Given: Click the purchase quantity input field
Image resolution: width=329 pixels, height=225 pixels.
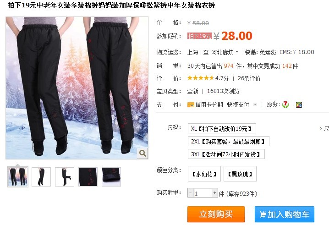Looking at the screenshot, I should [203, 192].
